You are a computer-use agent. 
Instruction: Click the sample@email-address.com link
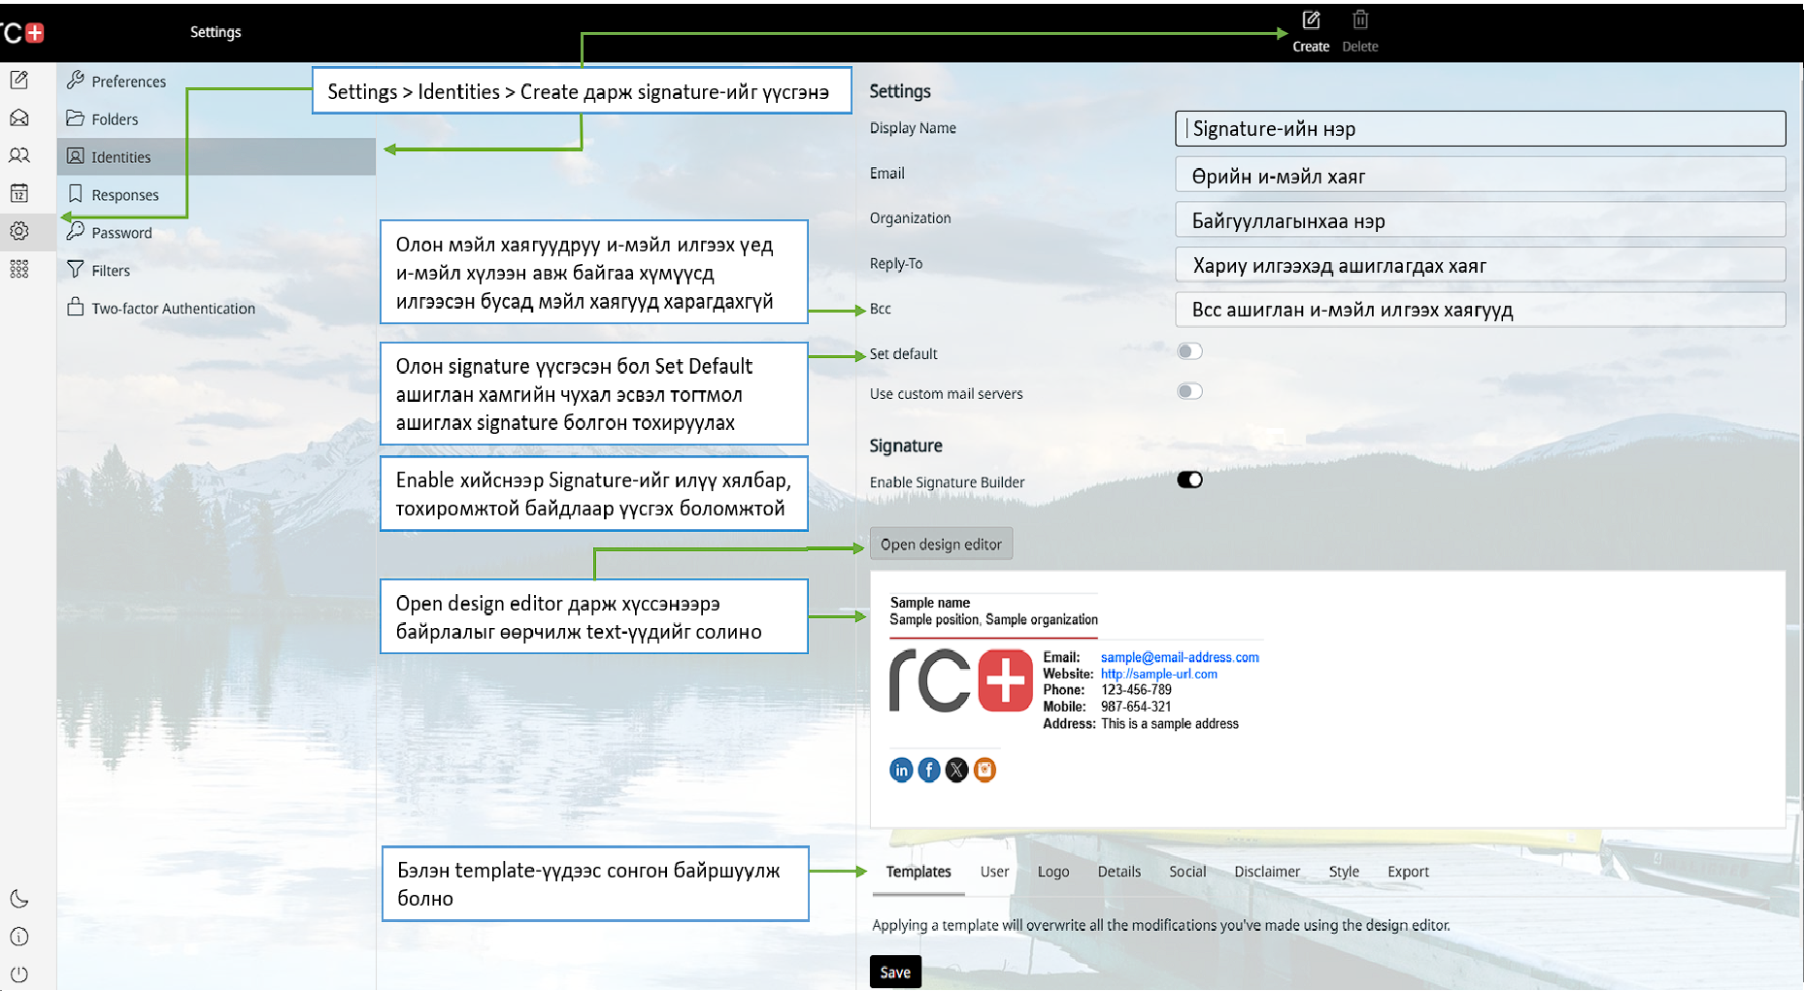tap(1180, 657)
